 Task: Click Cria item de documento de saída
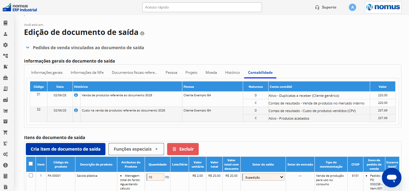pyautogui.click(x=66, y=149)
